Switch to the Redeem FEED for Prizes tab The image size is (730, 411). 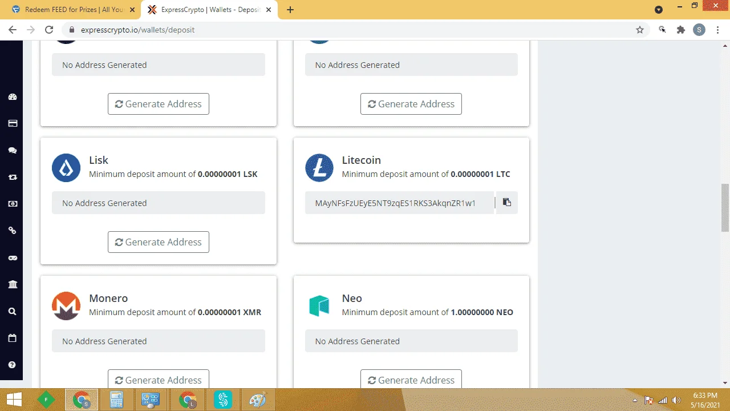tap(75, 10)
